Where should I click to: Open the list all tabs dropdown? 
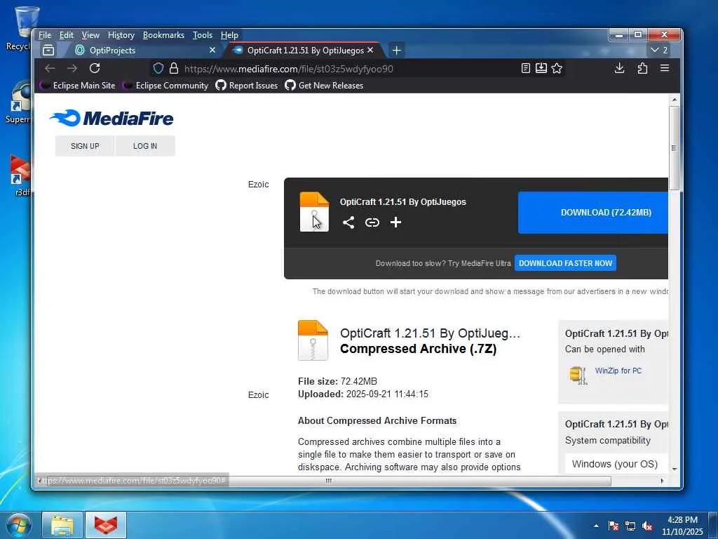(x=659, y=50)
